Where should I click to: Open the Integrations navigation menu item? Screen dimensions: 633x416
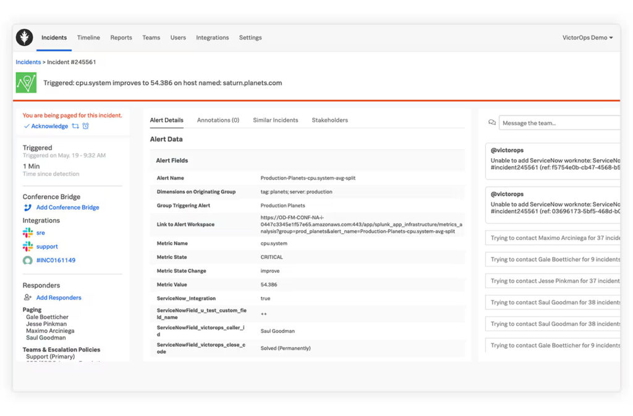(212, 38)
